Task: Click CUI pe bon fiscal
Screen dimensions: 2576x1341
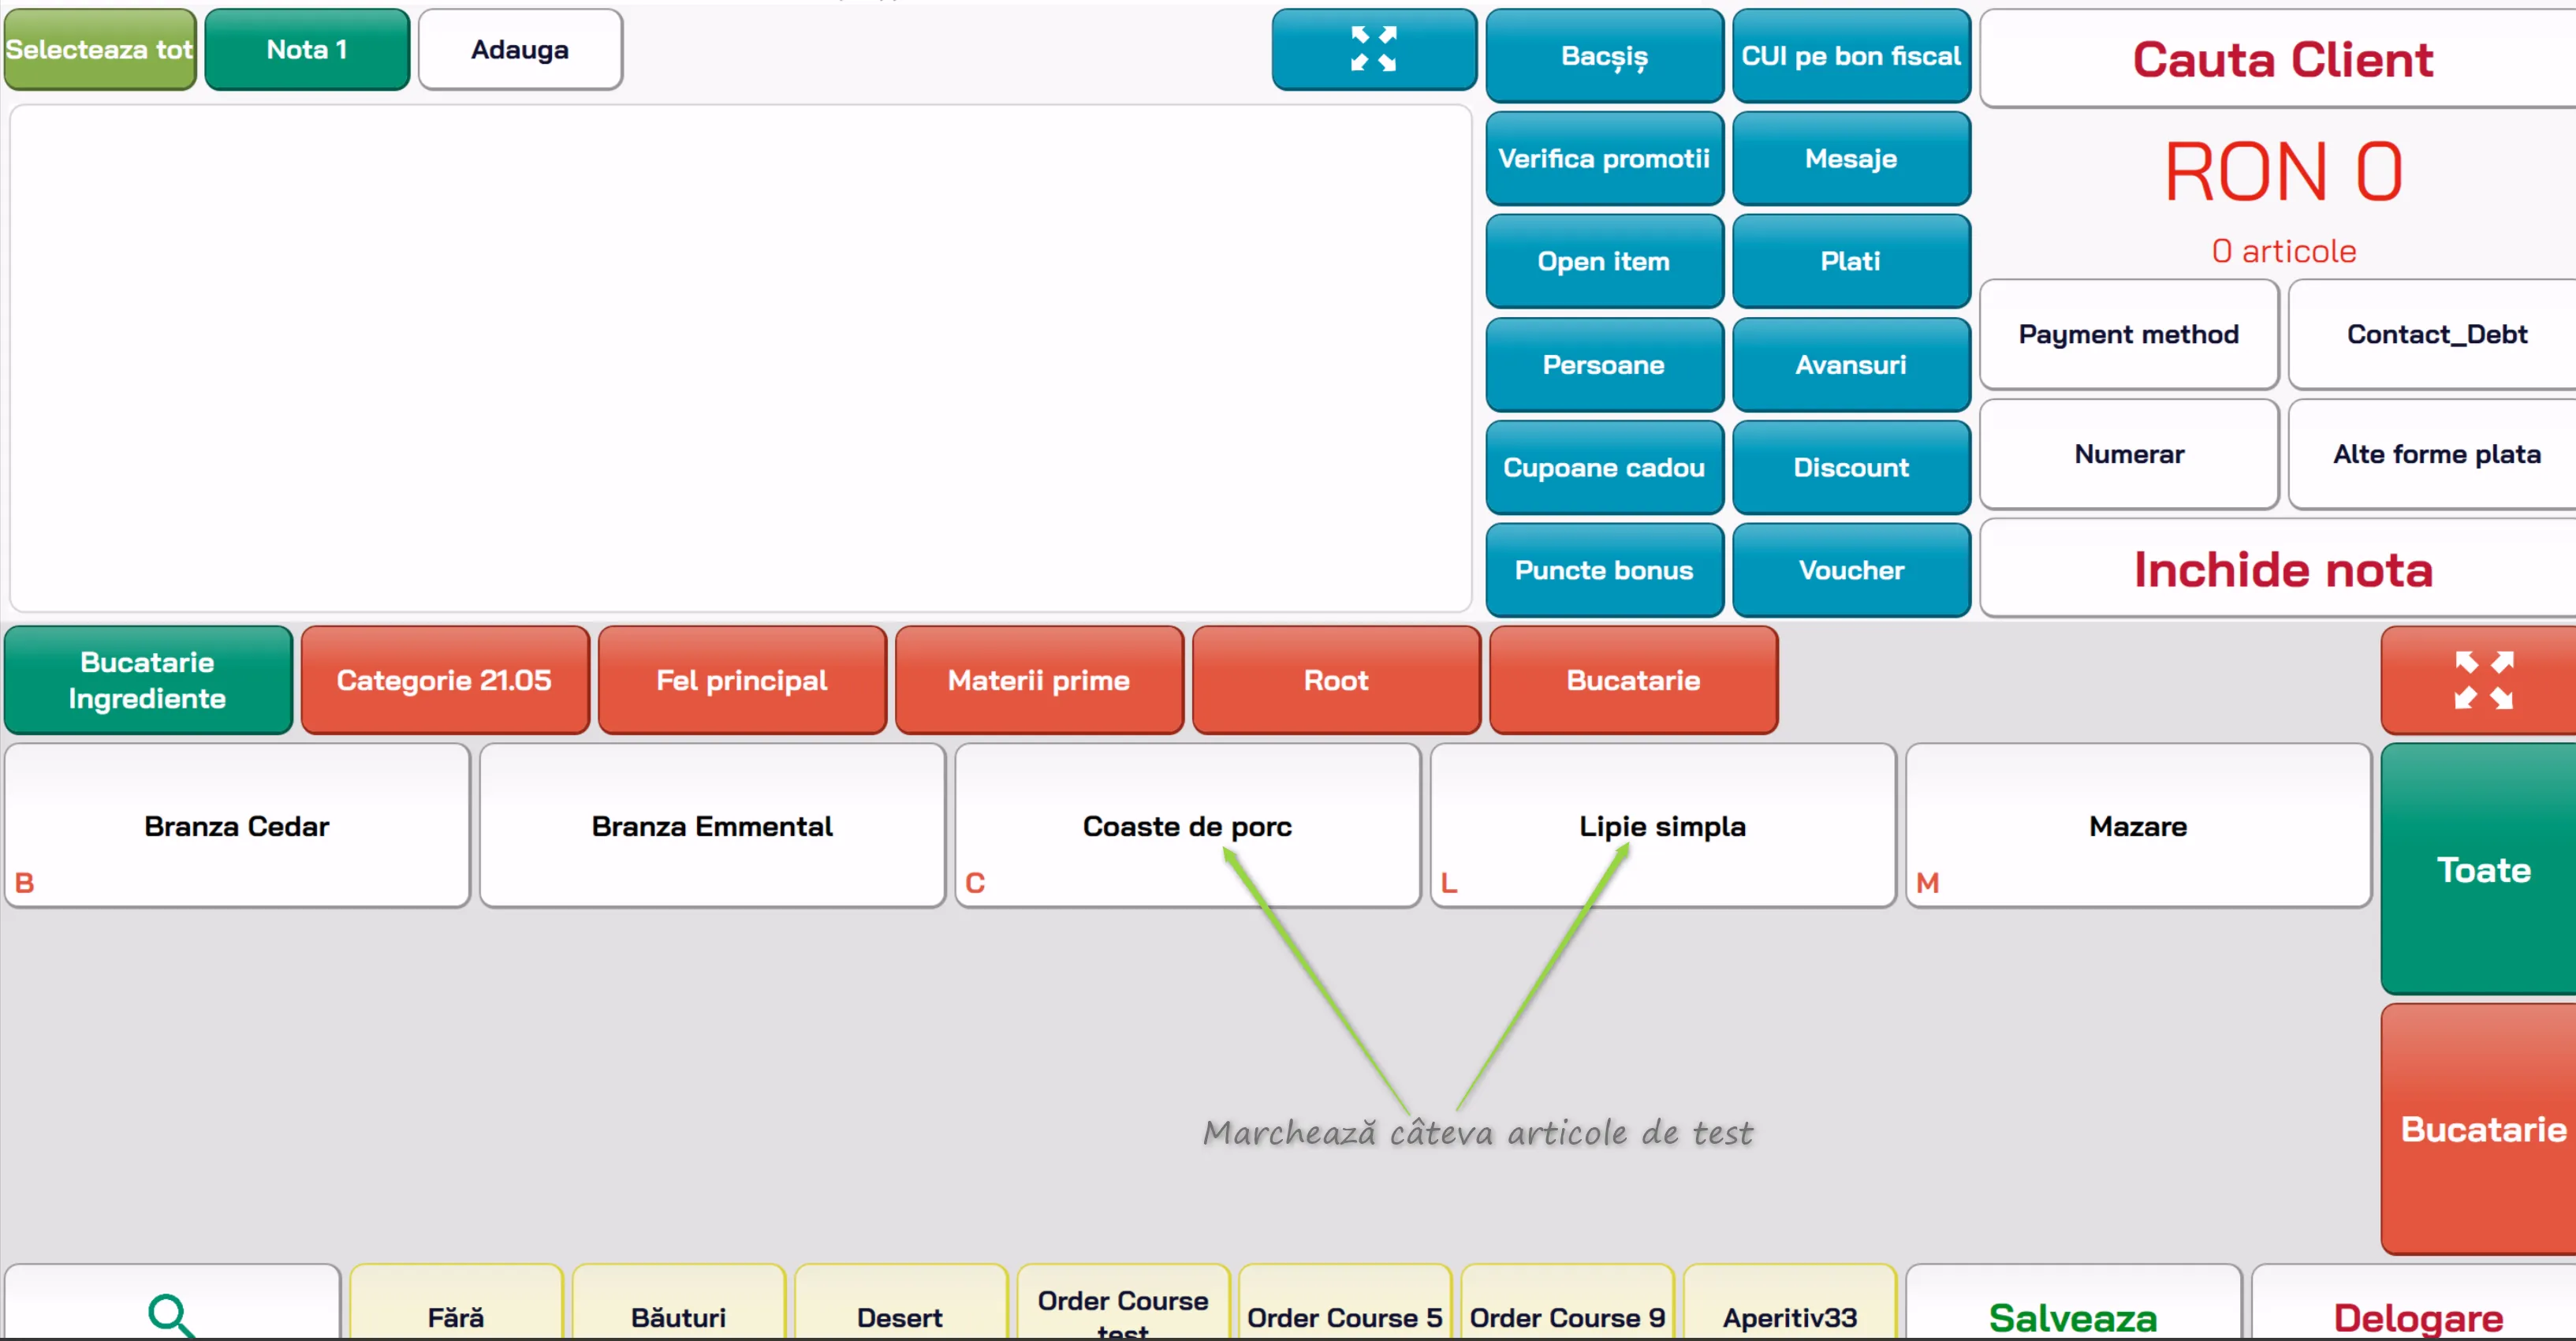Action: (1851, 56)
